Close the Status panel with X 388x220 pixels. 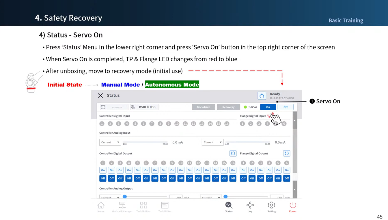click(100, 96)
